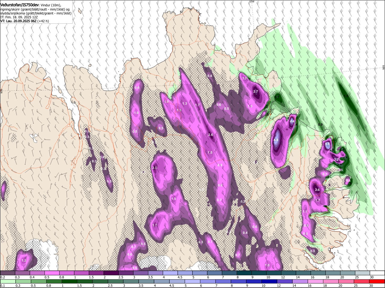This screenshot has height=288, width=385.
Task: Pick the light pink 16 swatch in lower legend row
Action: click(316, 282)
